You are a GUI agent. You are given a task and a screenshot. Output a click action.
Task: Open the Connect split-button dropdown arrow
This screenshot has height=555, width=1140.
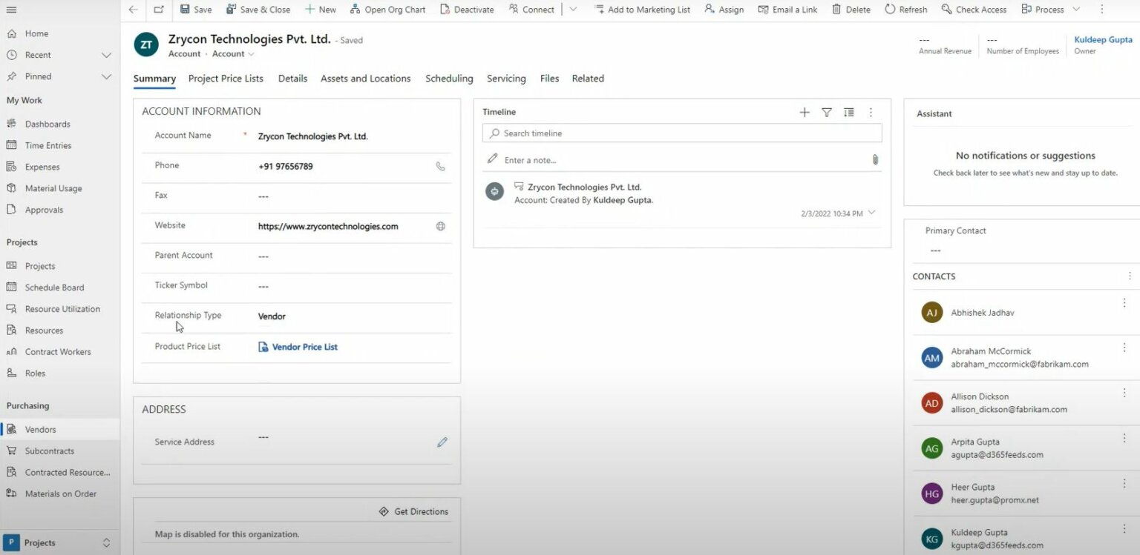(x=574, y=10)
